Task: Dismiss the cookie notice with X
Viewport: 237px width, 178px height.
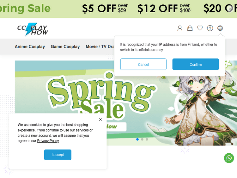Action: coord(100,120)
